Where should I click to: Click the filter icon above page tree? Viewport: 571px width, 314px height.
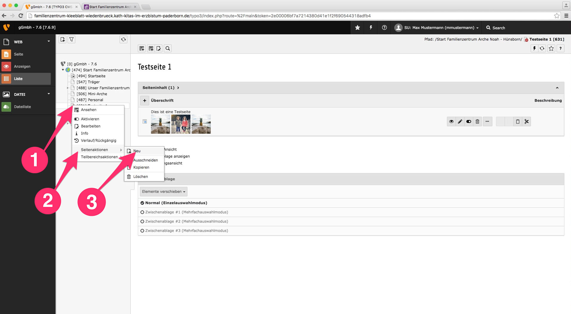click(72, 39)
